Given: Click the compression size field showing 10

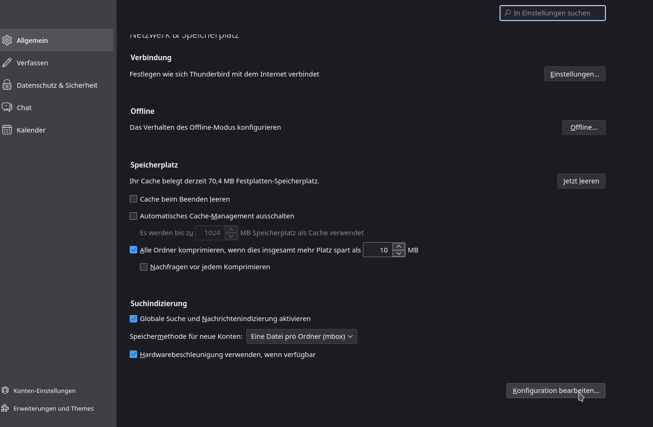Looking at the screenshot, I should coord(378,250).
